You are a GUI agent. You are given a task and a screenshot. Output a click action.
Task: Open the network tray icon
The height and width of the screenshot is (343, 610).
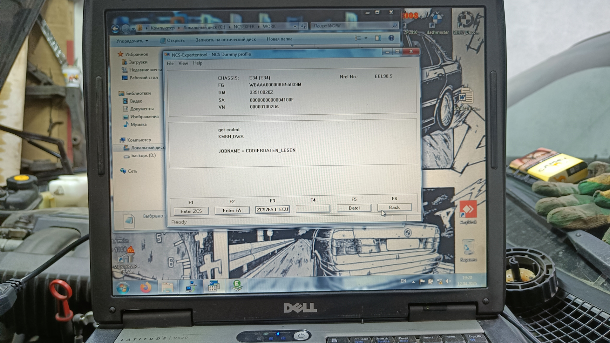coord(440,281)
